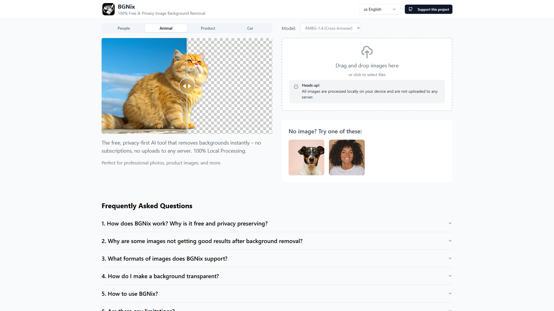Click the '100% Free & Privacy Image Background Removal' tagline
Viewport: 554px width, 311px height.
point(162,13)
